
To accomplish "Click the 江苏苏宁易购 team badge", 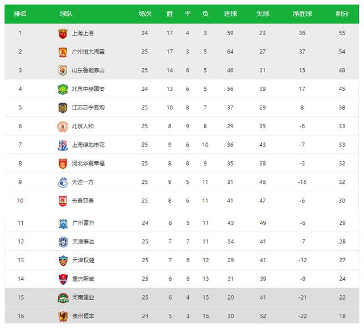I will click(x=63, y=107).
